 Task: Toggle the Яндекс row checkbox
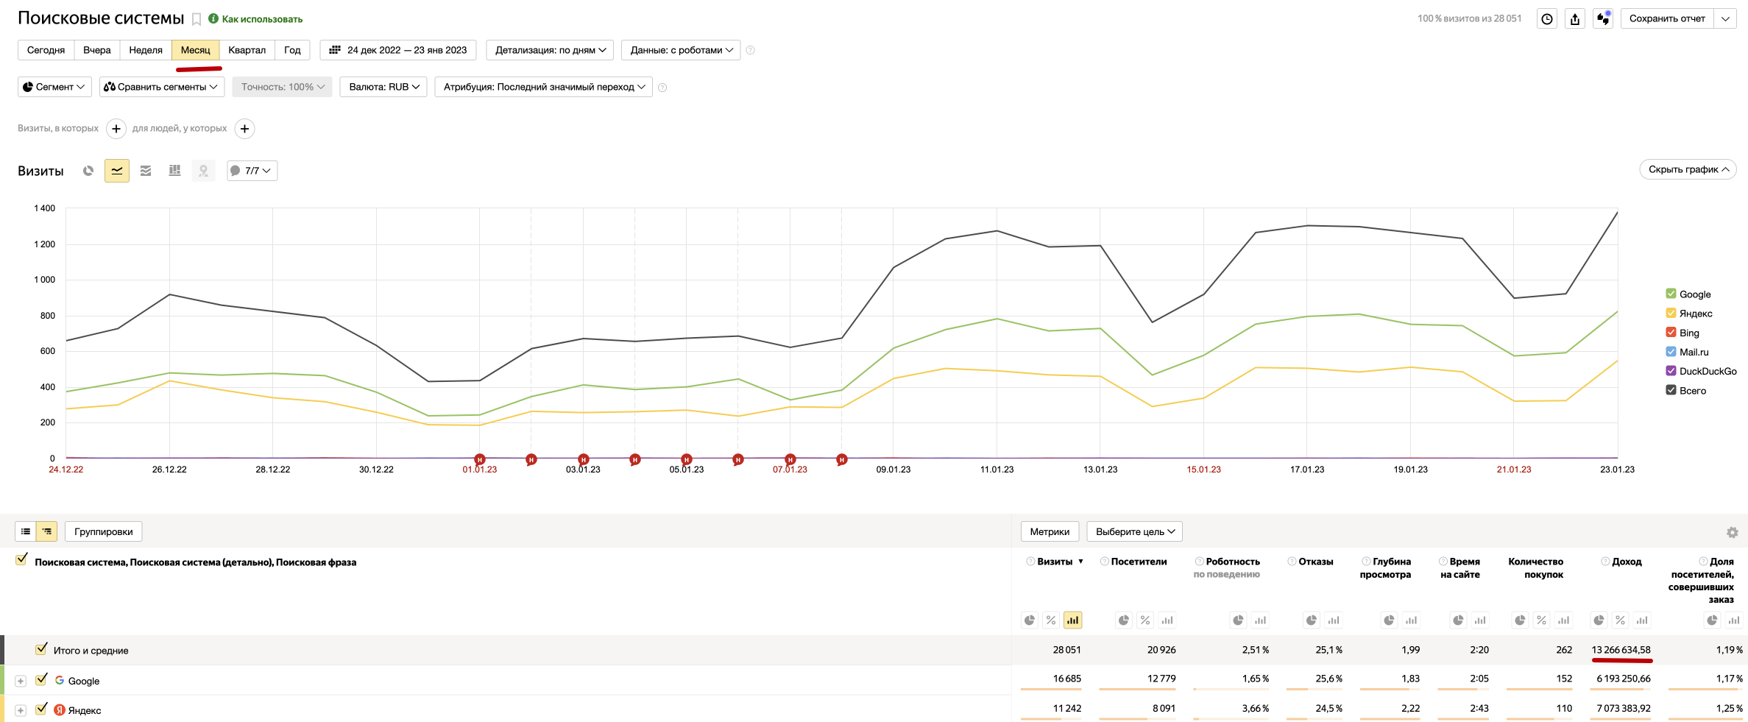[41, 709]
